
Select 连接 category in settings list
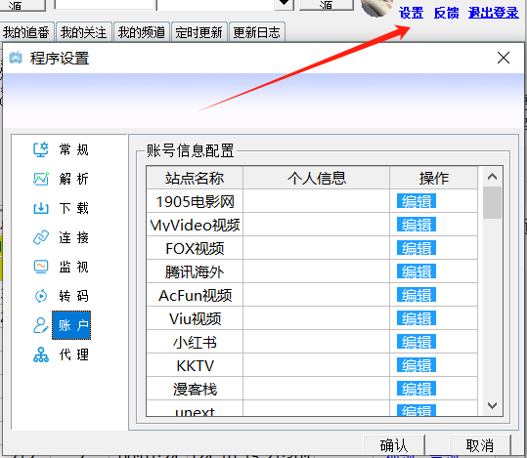tap(74, 237)
